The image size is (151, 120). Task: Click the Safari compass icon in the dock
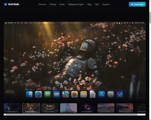coord(38,94)
